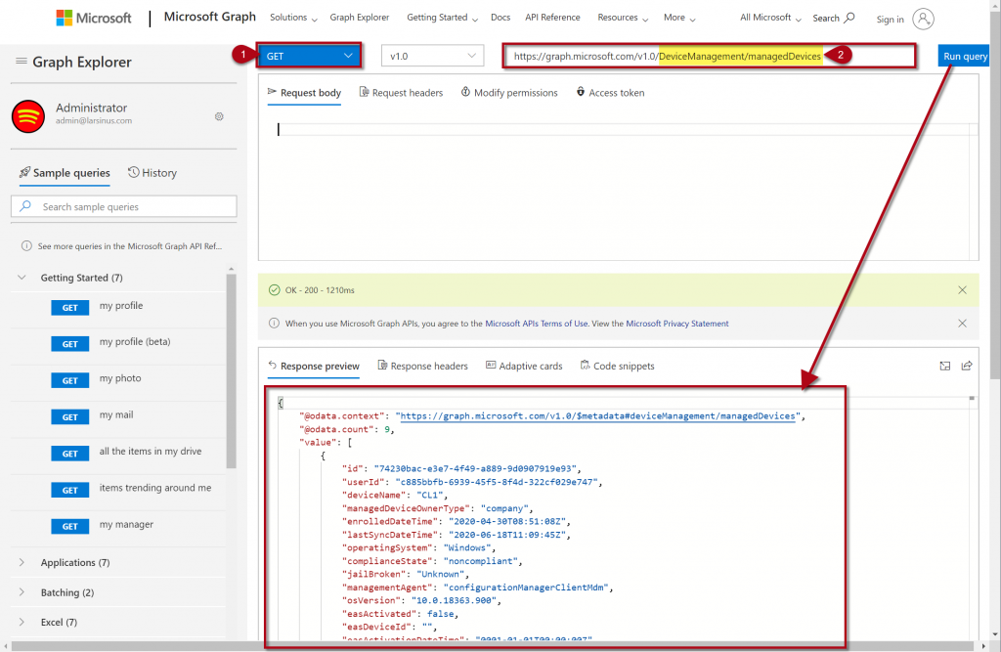Open the v1.0 API version dropdown
Image resolution: width=1001 pixels, height=652 pixels.
(432, 56)
